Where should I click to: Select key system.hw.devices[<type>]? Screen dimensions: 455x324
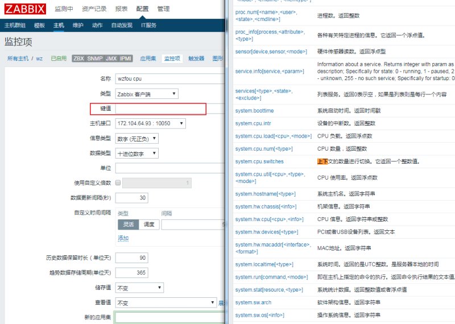pos(267,232)
